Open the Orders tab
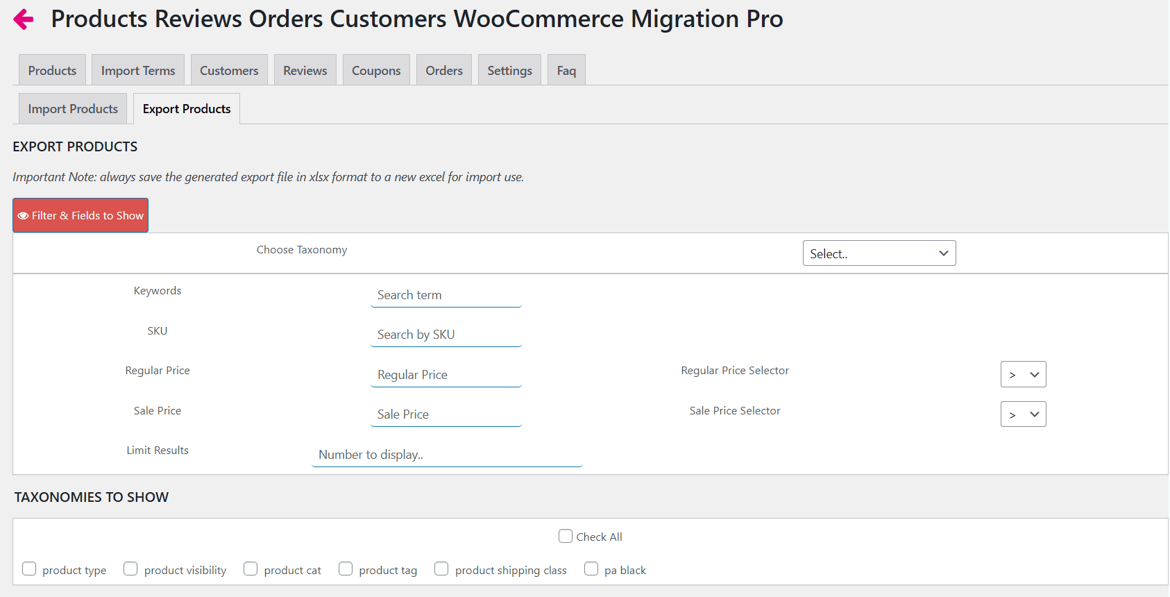The height and width of the screenshot is (597, 1170). point(444,70)
